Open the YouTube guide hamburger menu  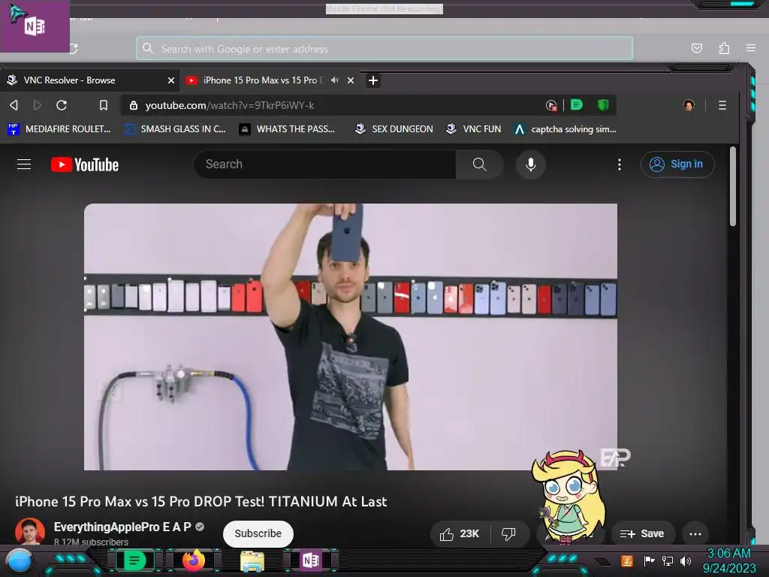pos(24,164)
